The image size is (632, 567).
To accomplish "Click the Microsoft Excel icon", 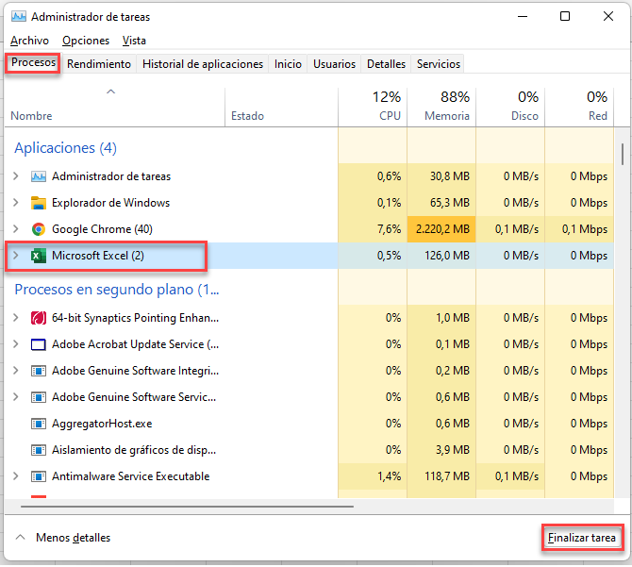I will [x=39, y=256].
